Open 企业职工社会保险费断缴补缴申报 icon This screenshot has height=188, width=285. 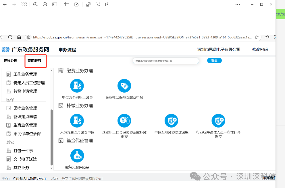tap(124, 121)
